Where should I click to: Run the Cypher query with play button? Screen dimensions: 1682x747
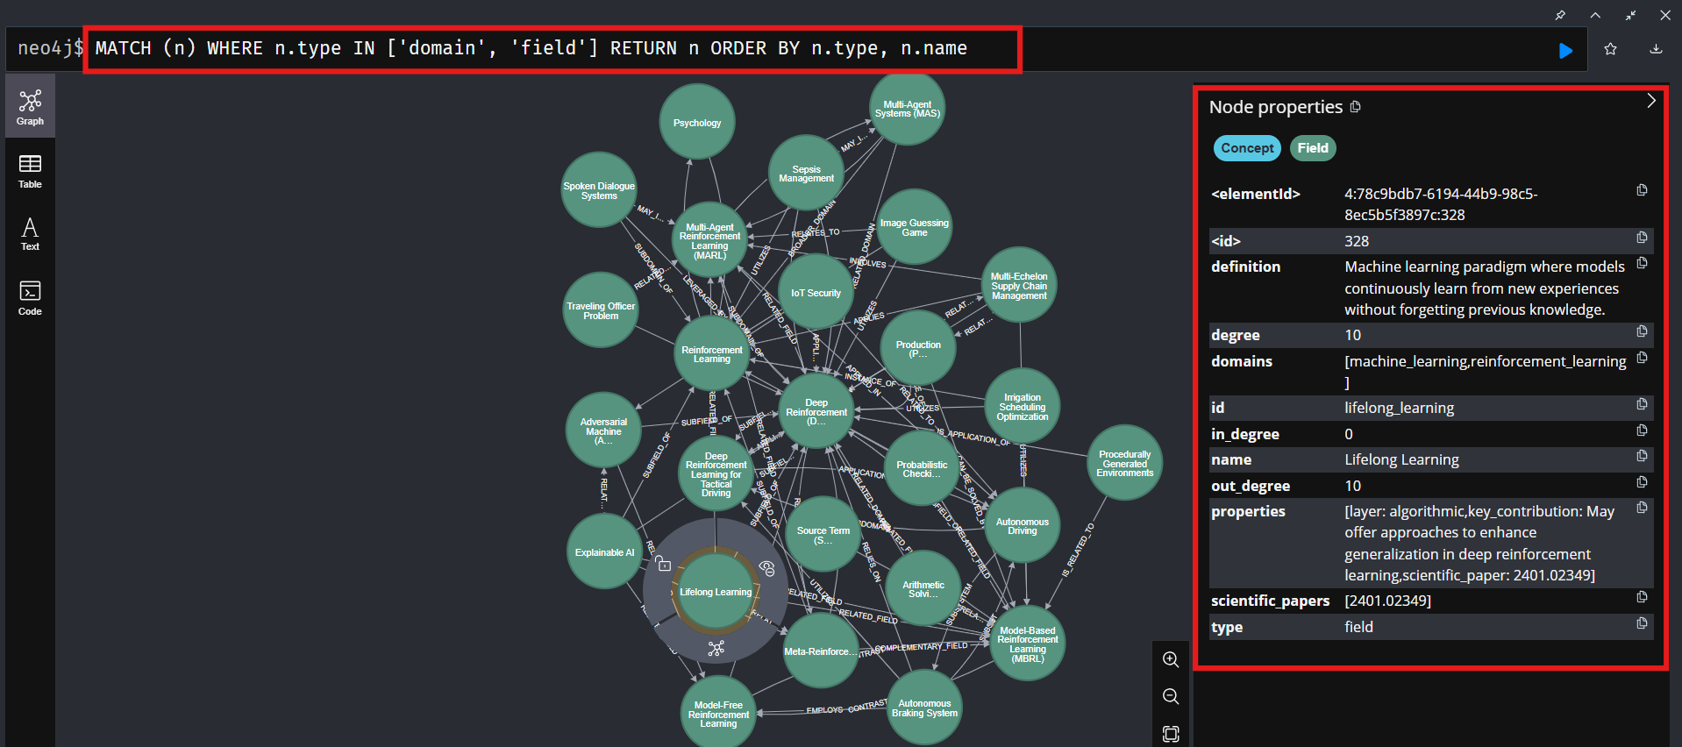[x=1565, y=50]
